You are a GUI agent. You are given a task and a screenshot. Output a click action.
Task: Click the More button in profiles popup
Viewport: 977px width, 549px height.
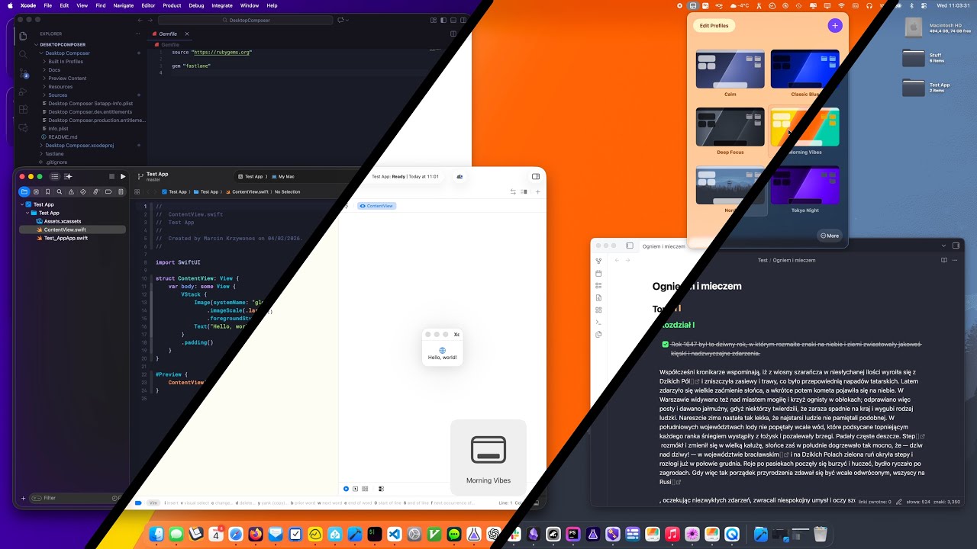(x=829, y=236)
